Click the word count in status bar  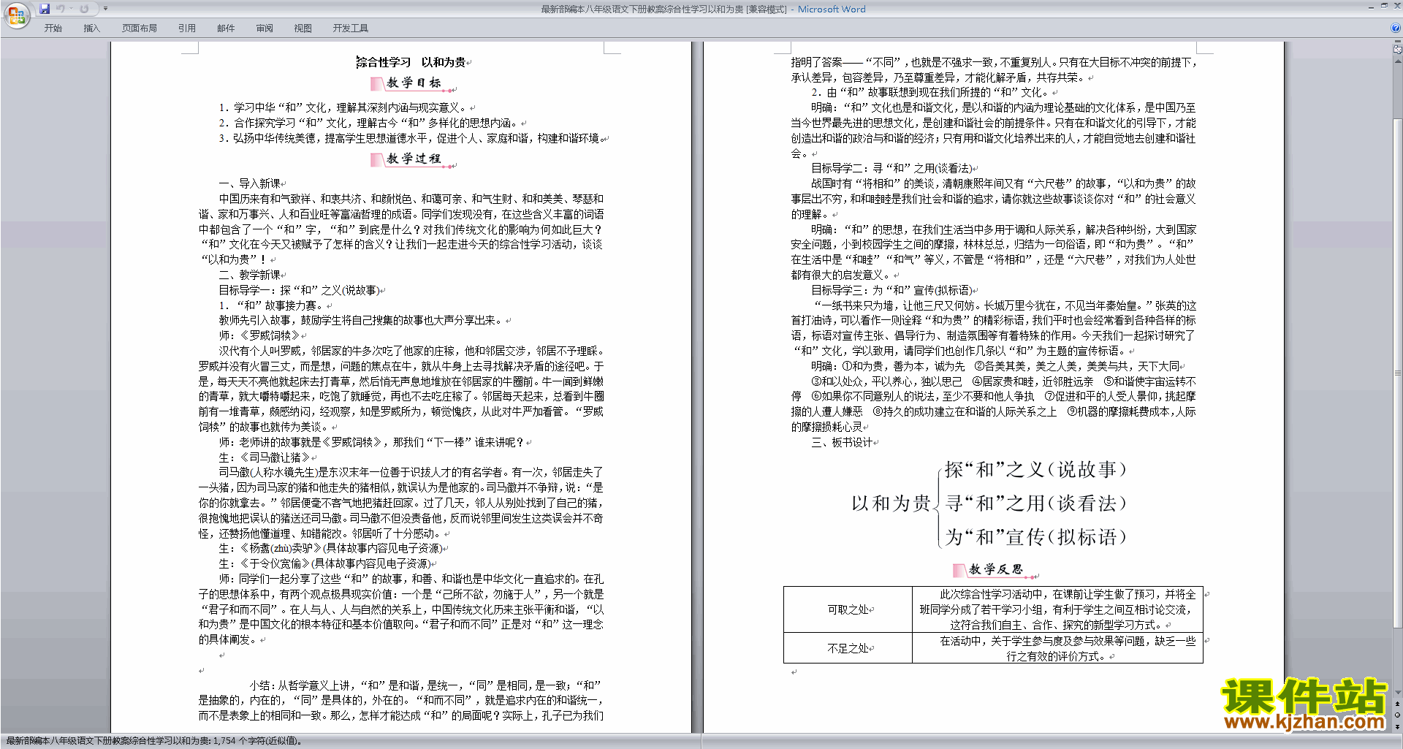point(258,741)
